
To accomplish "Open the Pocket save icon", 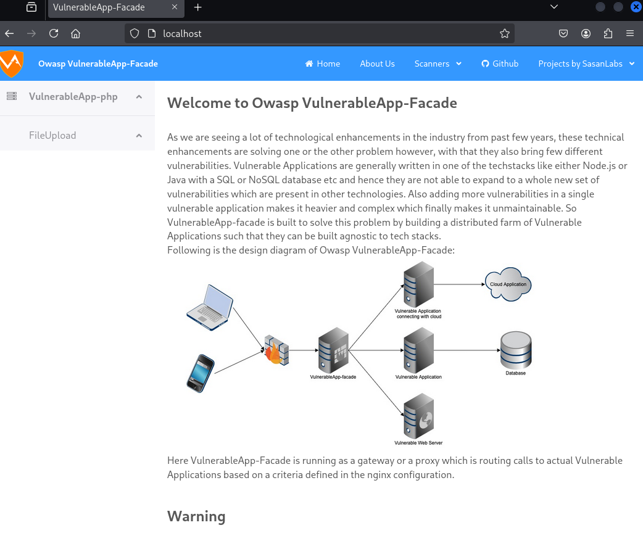I will [563, 33].
